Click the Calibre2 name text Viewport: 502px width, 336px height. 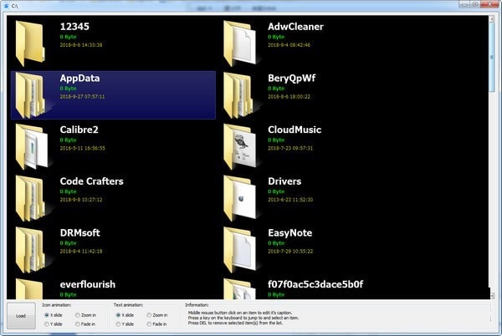(x=79, y=130)
